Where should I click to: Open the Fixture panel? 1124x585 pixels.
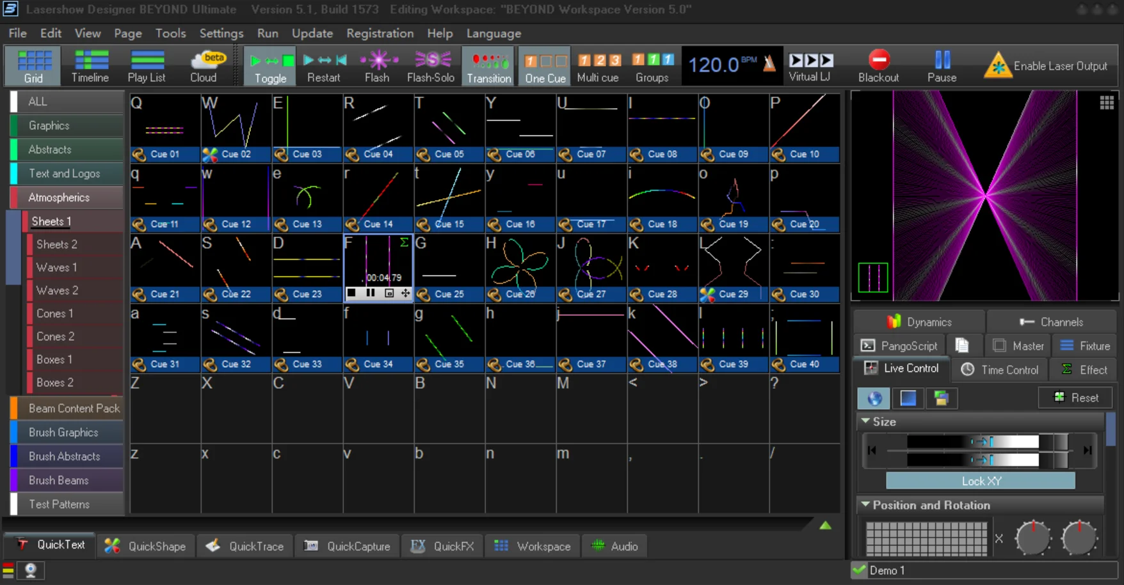pos(1085,345)
